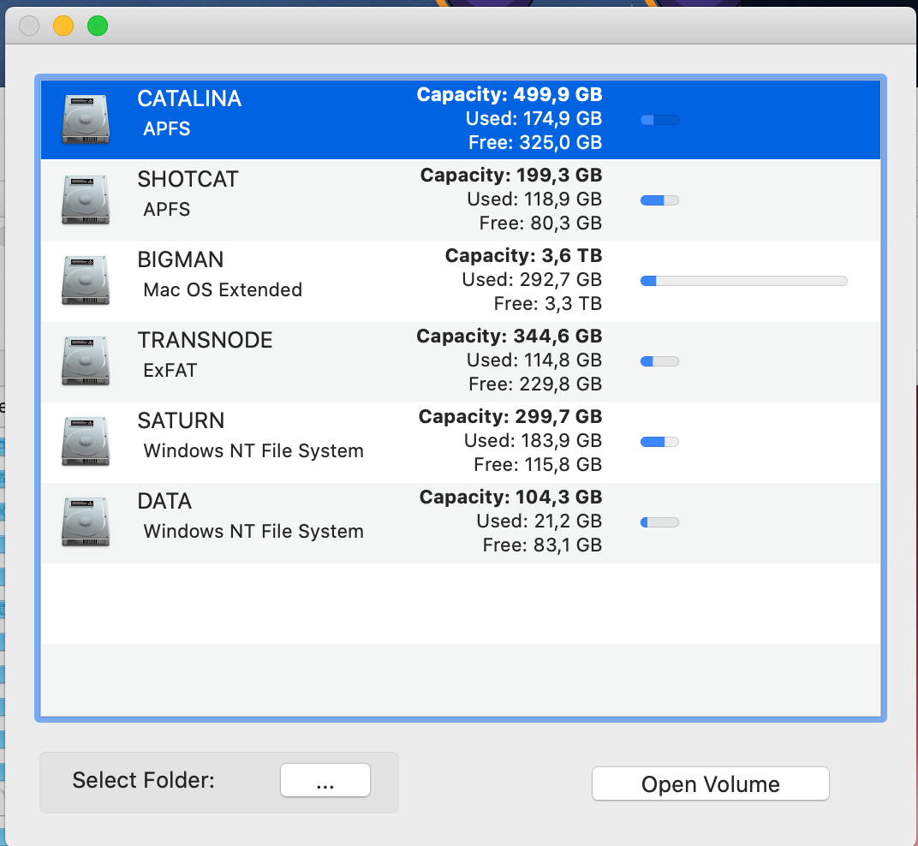This screenshot has width=918, height=846.
Task: Click 'Used: 183,9 GB' text
Action: (x=534, y=440)
